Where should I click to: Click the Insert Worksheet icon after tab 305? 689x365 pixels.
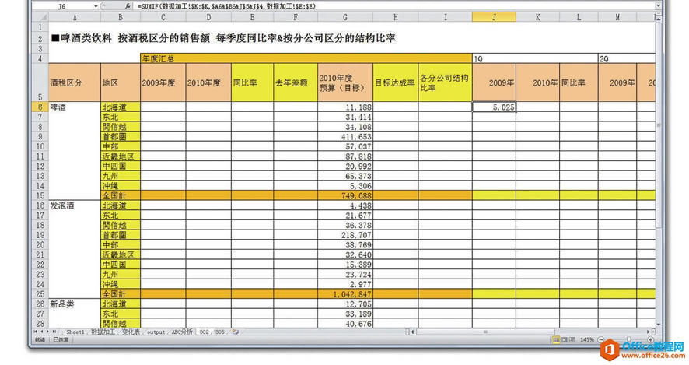coord(236,332)
